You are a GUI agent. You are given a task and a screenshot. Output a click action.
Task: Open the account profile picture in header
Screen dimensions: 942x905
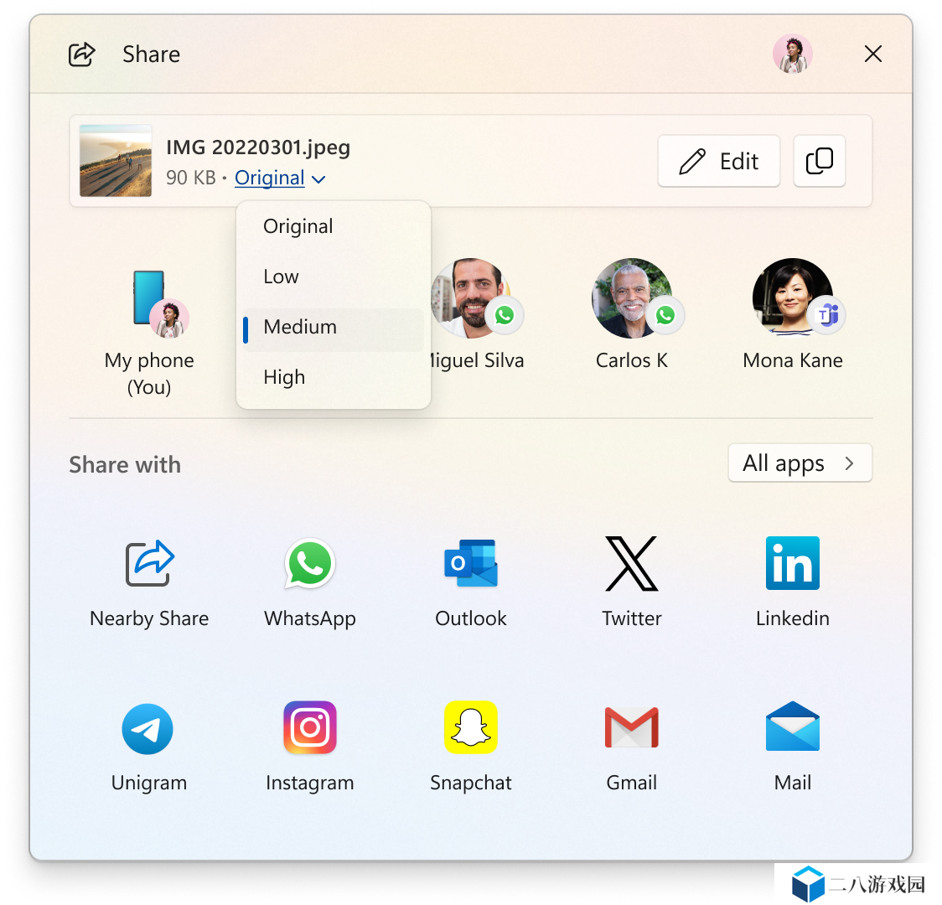pyautogui.click(x=793, y=54)
